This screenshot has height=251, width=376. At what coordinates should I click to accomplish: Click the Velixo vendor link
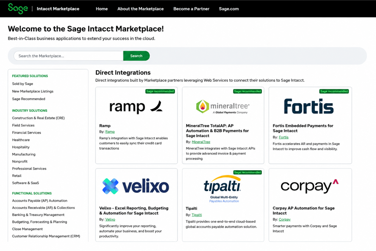click(x=110, y=219)
